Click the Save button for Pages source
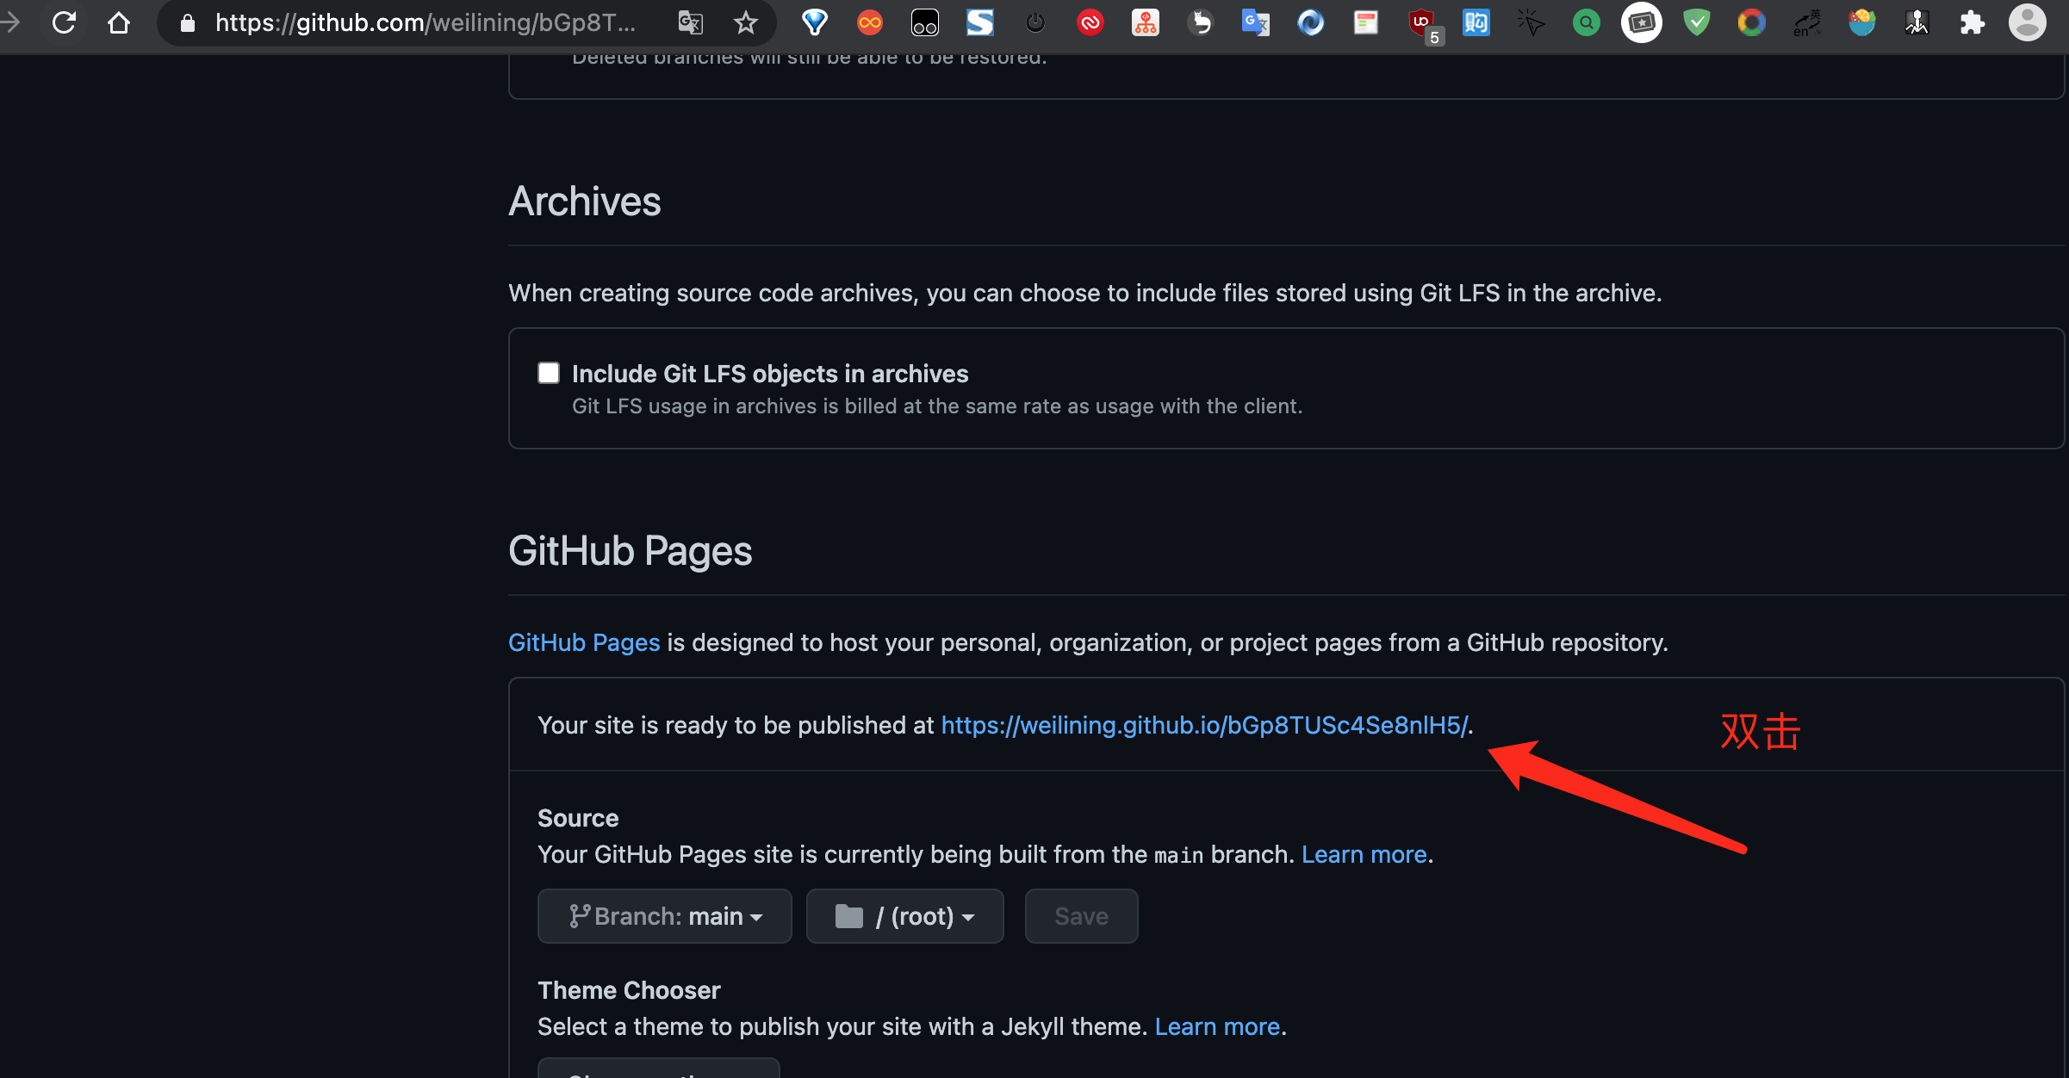 click(1081, 915)
